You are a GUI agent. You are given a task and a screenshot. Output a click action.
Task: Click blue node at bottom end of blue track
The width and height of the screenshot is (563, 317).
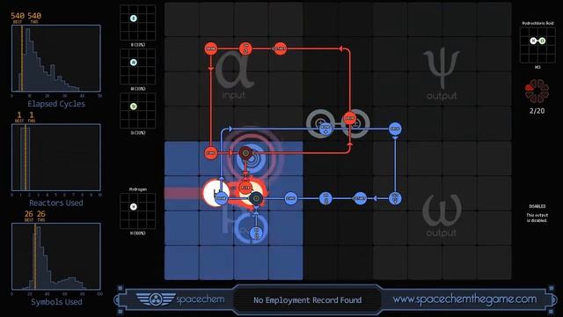(256, 232)
